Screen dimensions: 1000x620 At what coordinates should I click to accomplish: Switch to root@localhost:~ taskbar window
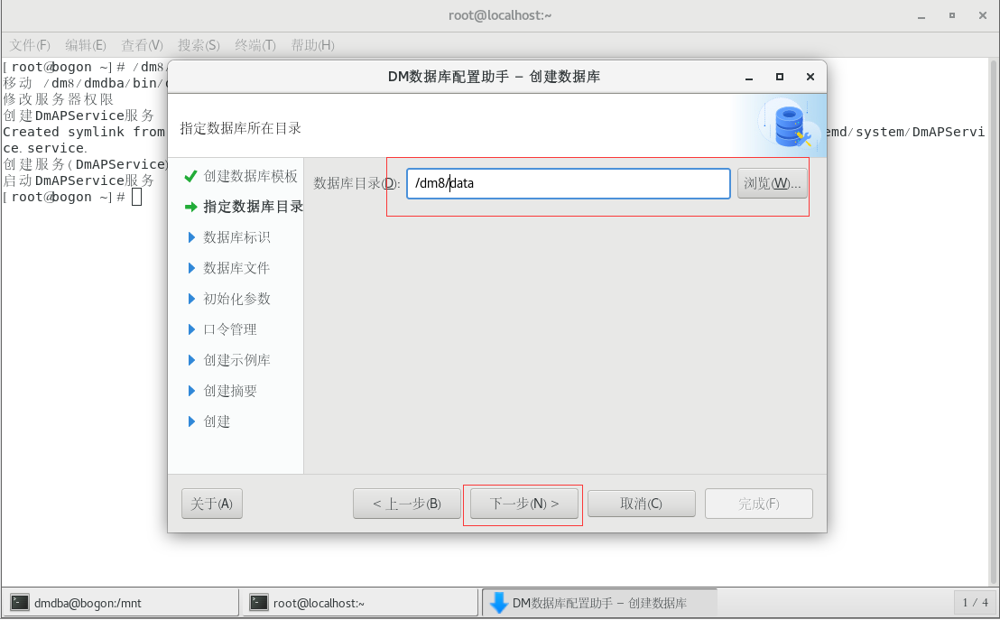pyautogui.click(x=360, y=603)
